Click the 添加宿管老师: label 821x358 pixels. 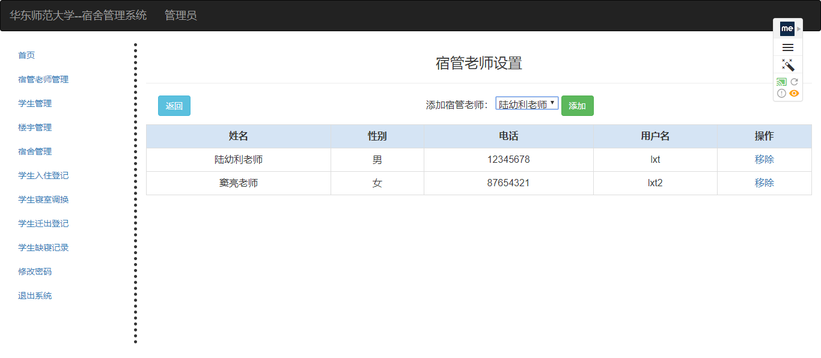point(457,105)
